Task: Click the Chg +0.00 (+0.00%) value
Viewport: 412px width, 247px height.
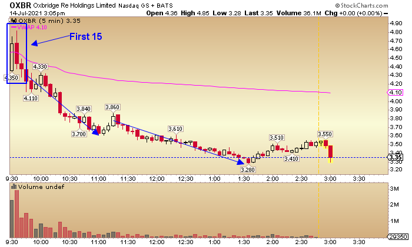Action: pyautogui.click(x=353, y=13)
